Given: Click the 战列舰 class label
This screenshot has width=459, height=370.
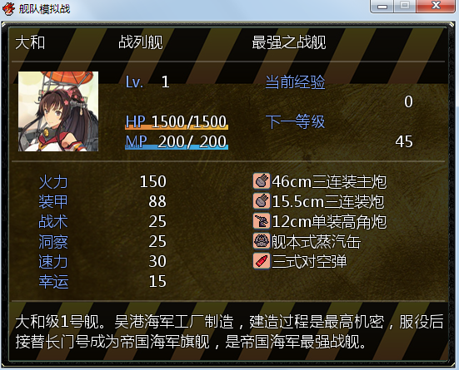Looking at the screenshot, I should point(141,42).
